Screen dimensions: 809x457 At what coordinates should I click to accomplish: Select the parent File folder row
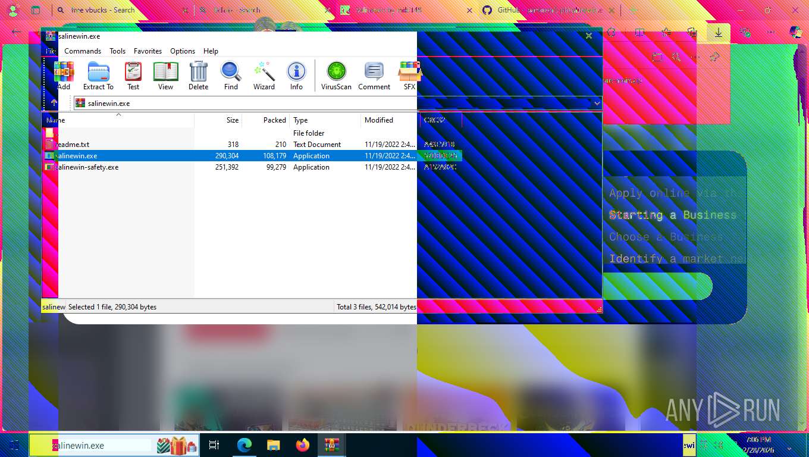coord(252,133)
